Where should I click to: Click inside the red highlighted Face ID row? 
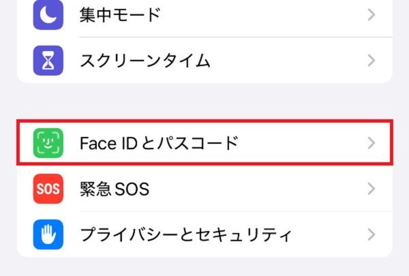(273, 142)
